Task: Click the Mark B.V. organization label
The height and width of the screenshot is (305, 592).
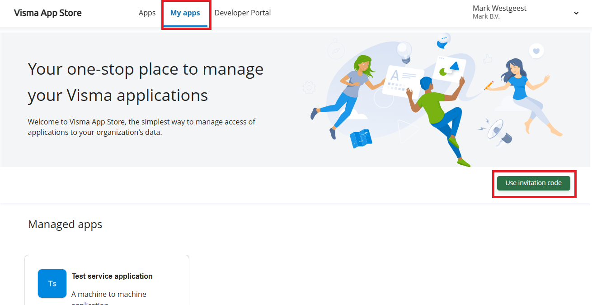Action: pyautogui.click(x=486, y=17)
